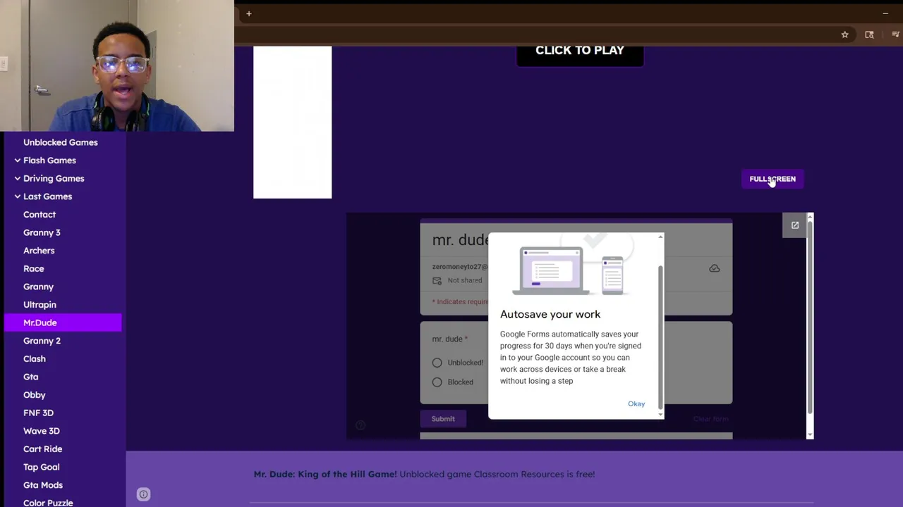Viewport: 903px width, 507px height.
Task: Open Cart Ride game entry
Action: (43, 449)
